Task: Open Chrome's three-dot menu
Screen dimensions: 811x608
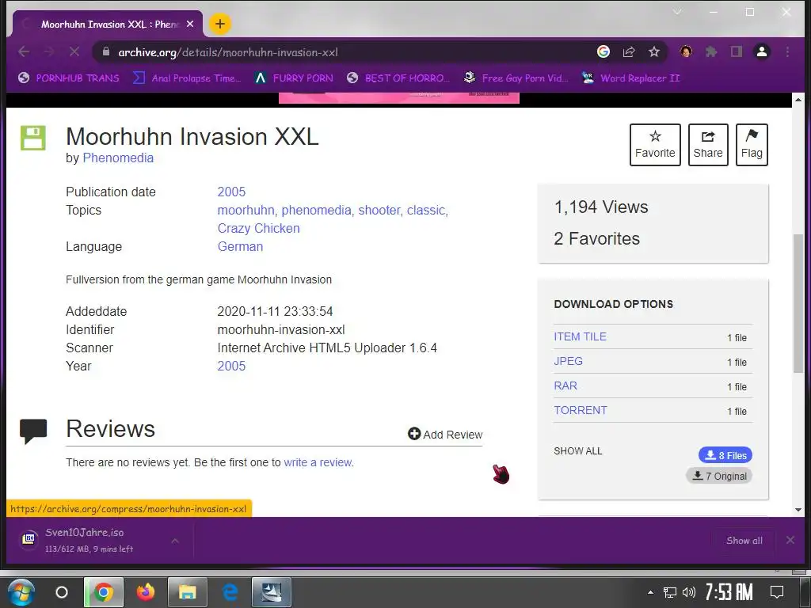Action: [x=787, y=51]
